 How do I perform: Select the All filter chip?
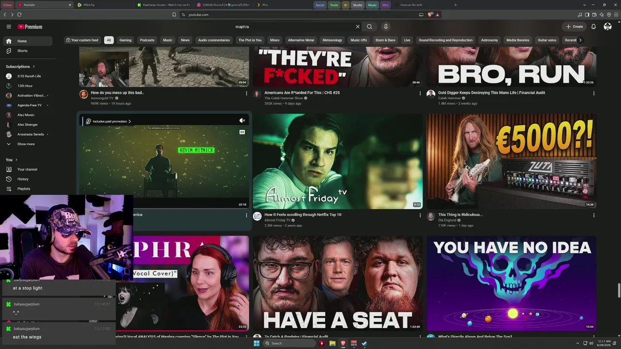109,40
